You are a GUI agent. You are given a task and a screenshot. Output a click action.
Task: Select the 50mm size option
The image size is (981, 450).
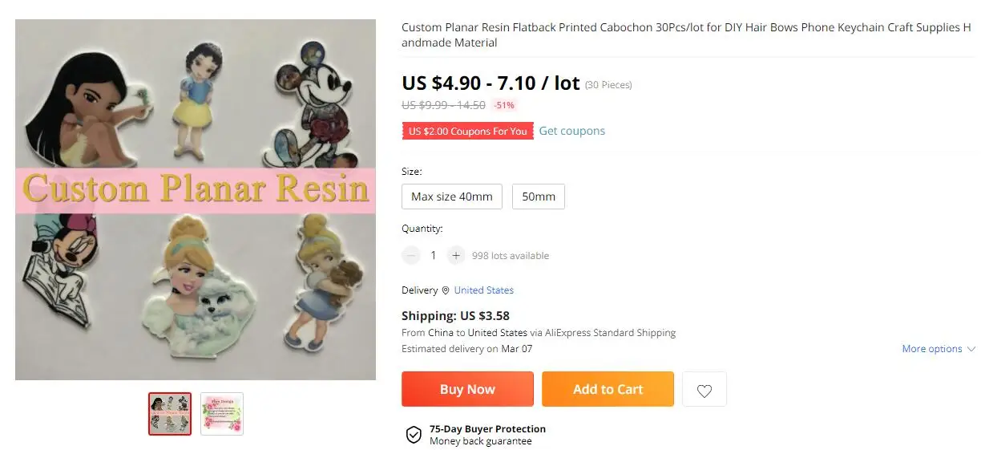[539, 197]
